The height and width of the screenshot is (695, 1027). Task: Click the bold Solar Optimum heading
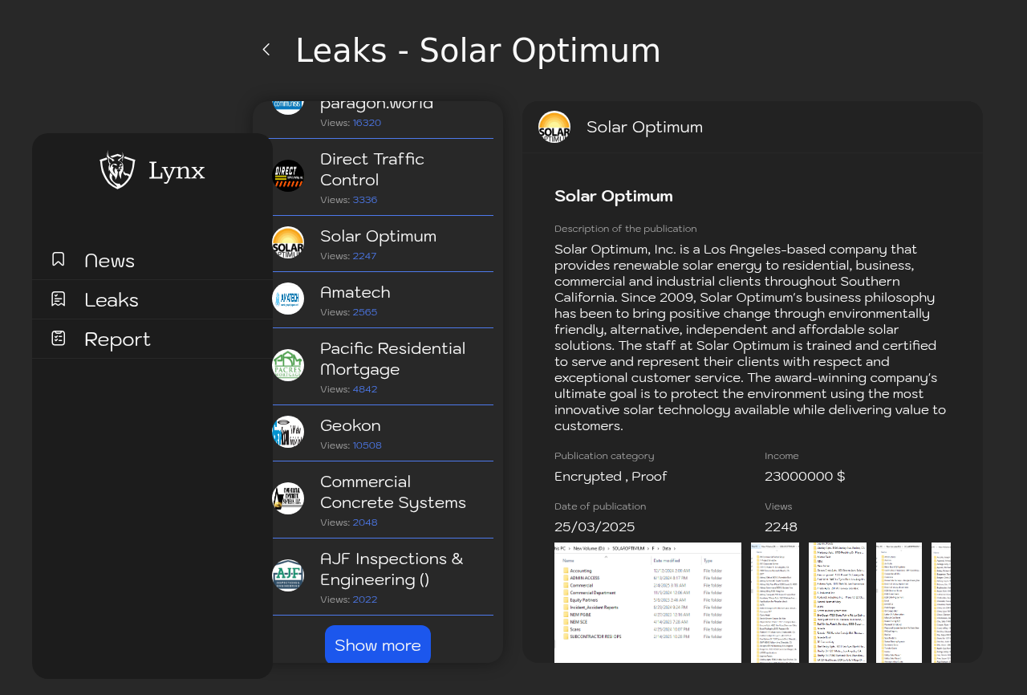(614, 196)
